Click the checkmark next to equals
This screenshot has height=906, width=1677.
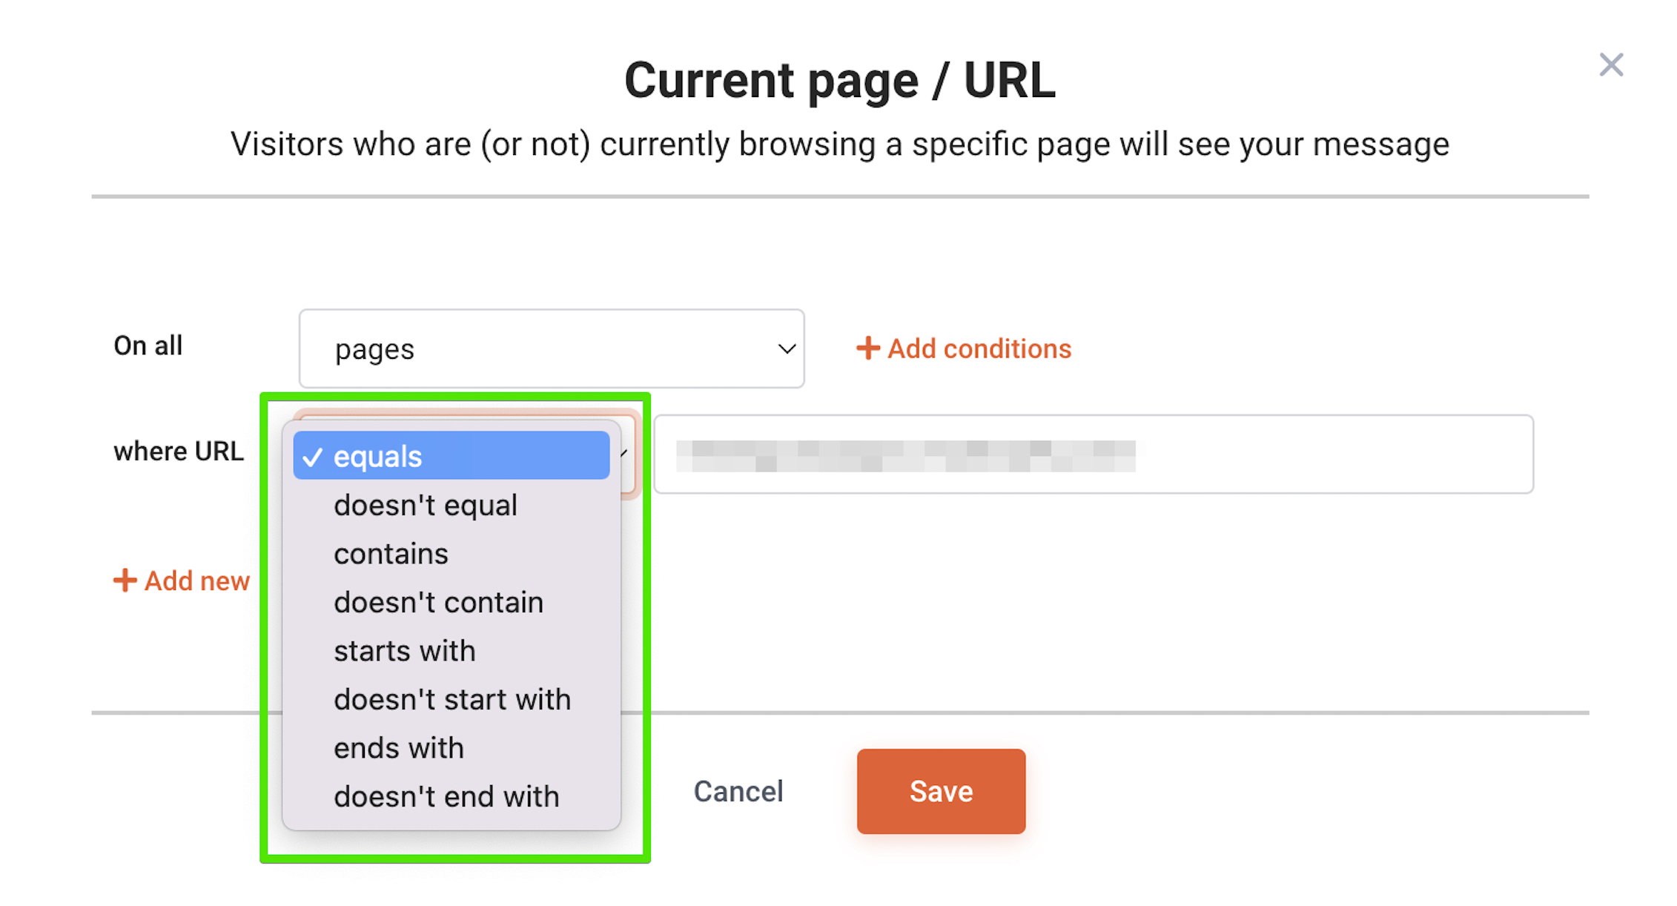tap(312, 457)
